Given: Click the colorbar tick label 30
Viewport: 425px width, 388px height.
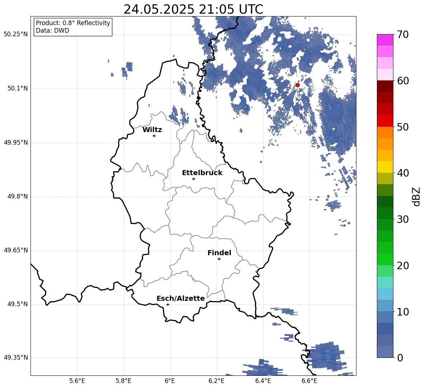Looking at the screenshot, I should [x=402, y=219].
